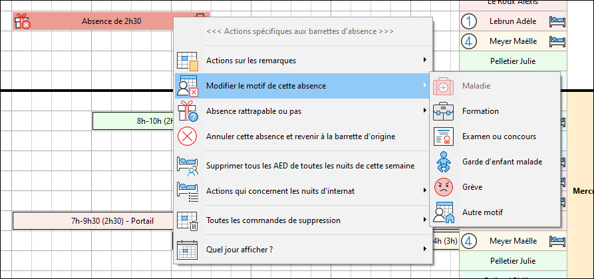Expand the Actions sur les remarques submenu arrow

424,61
